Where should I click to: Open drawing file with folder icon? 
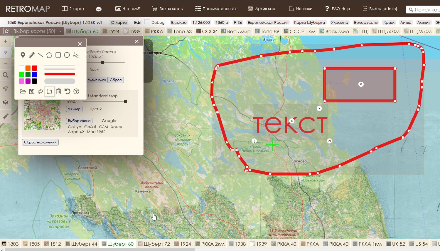pos(23,91)
